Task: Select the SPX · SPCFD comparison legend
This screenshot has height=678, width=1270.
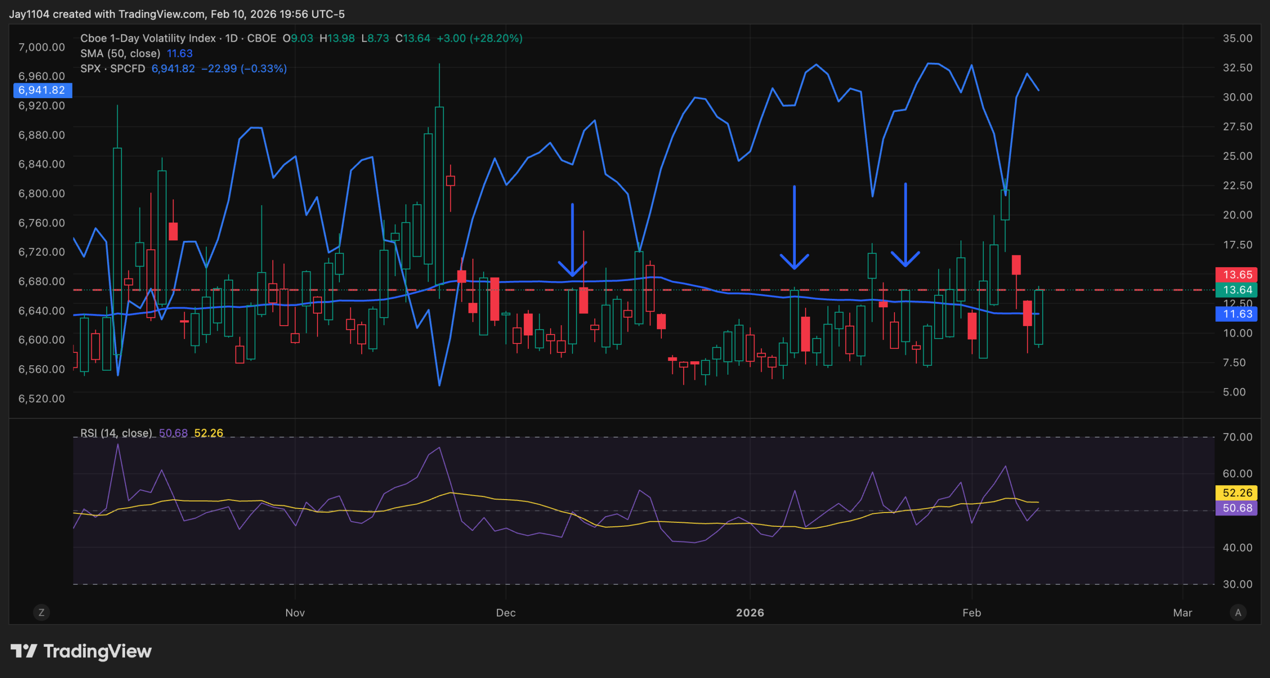Action: coord(113,68)
